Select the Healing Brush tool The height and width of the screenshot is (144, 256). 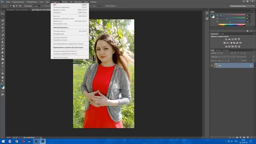tap(2, 35)
